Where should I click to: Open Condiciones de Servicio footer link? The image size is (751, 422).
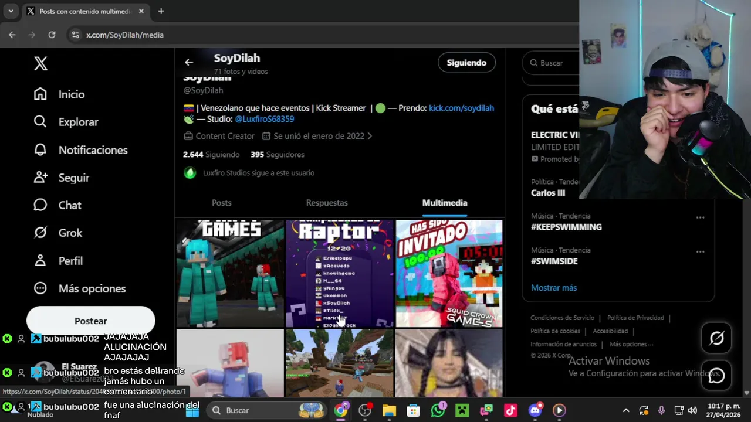[x=562, y=318]
